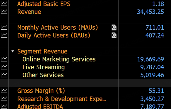
Task: Select the Online Marketing Services row label
Action: (59, 59)
